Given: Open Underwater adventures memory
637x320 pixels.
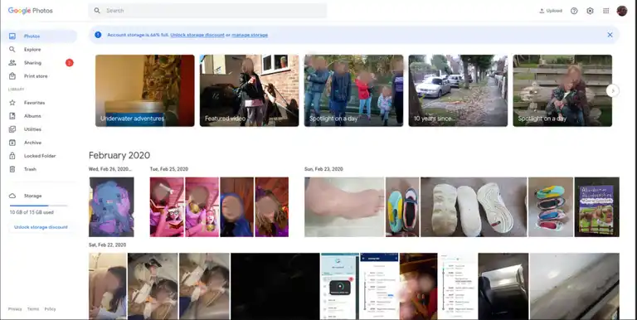Looking at the screenshot, I should pyautogui.click(x=145, y=90).
